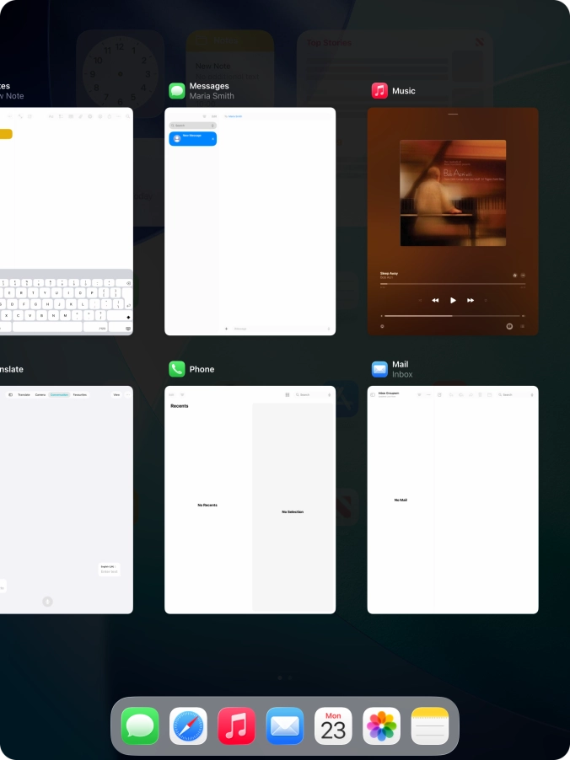Image resolution: width=570 pixels, height=760 pixels.
Task: Rewind to previous track in Music
Action: click(x=435, y=300)
